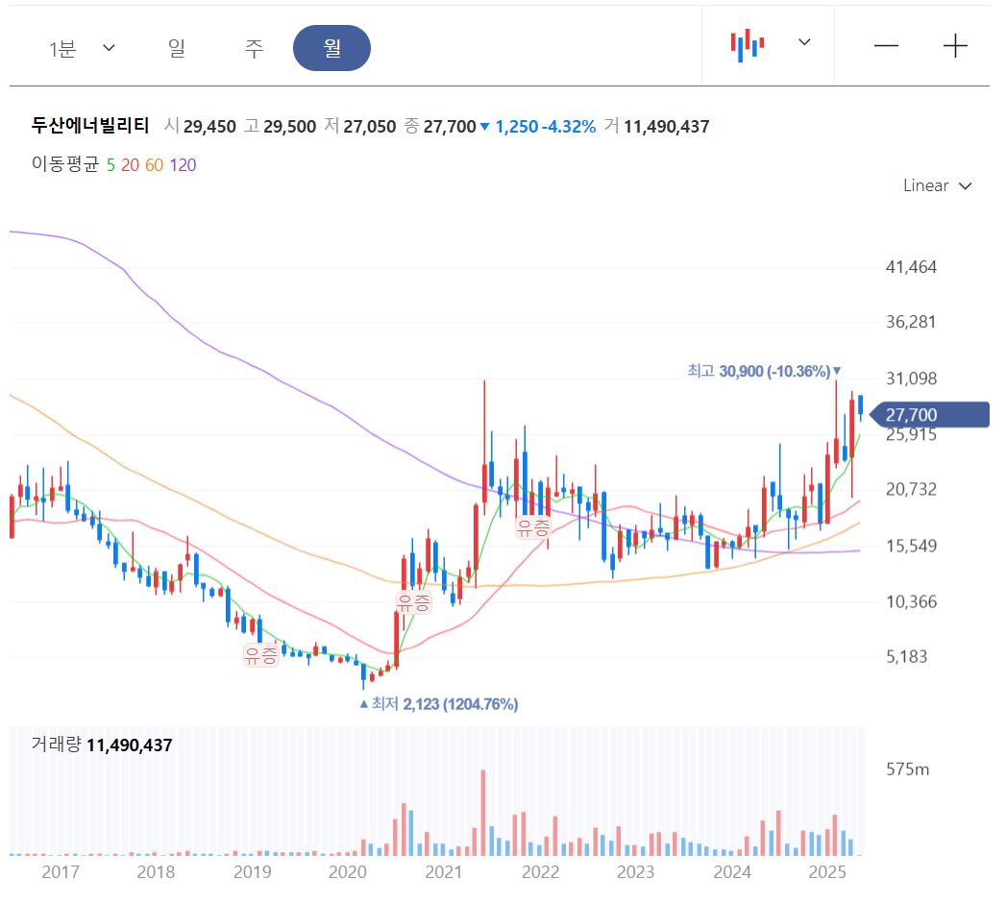Click the 2025 year label
This screenshot has height=904, width=1006.
pos(827,872)
